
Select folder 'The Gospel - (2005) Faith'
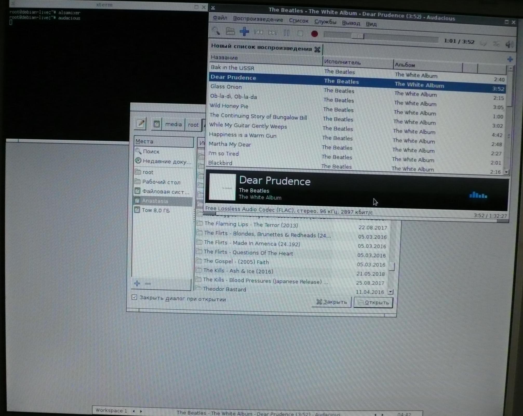tap(236, 262)
